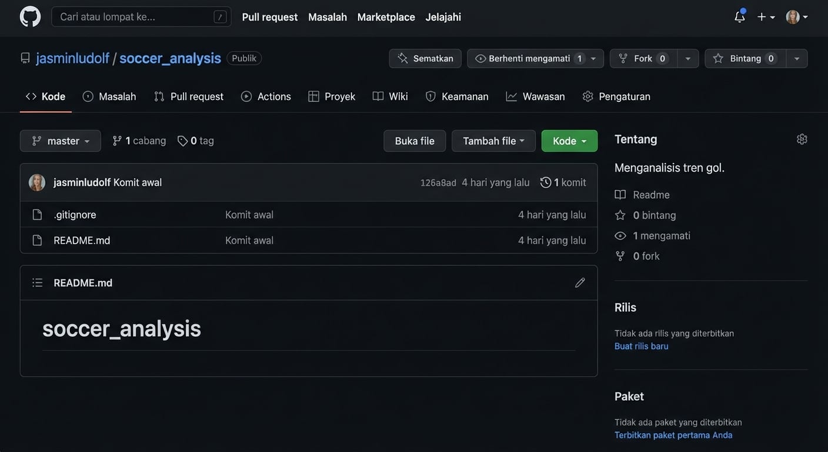Jump to Readme in Tentang sidebar

click(x=642, y=195)
